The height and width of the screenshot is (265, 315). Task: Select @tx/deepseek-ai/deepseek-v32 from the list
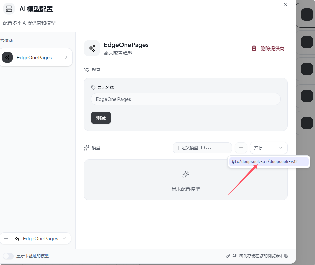[x=269, y=162]
